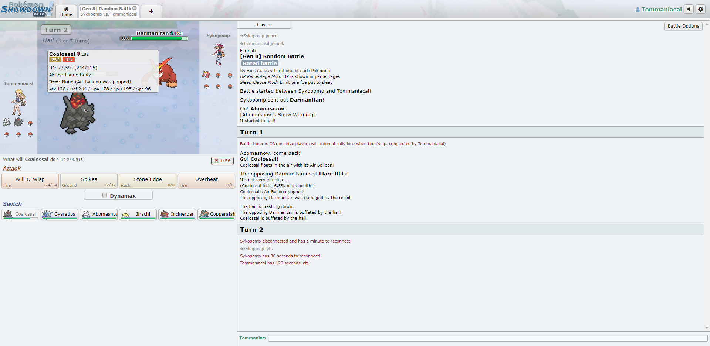Switch to Incineroar
Image resolution: width=710 pixels, height=346 pixels.
coord(177,214)
